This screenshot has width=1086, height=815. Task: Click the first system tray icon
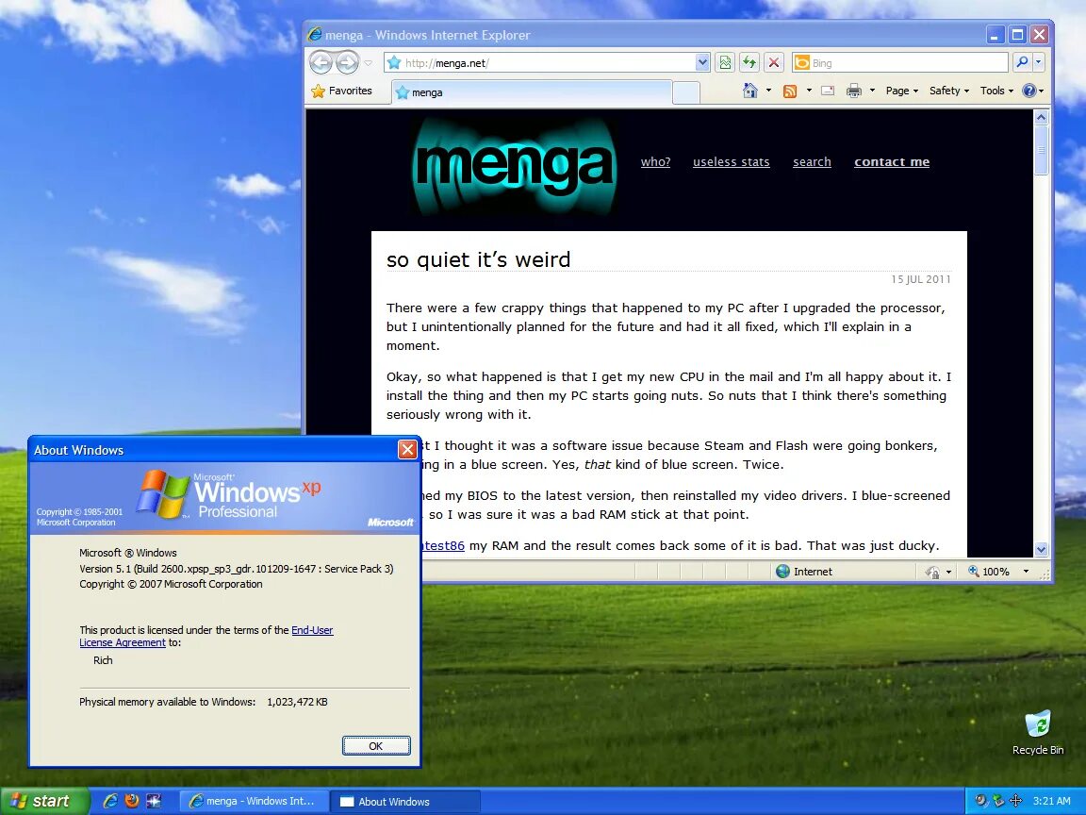(980, 801)
